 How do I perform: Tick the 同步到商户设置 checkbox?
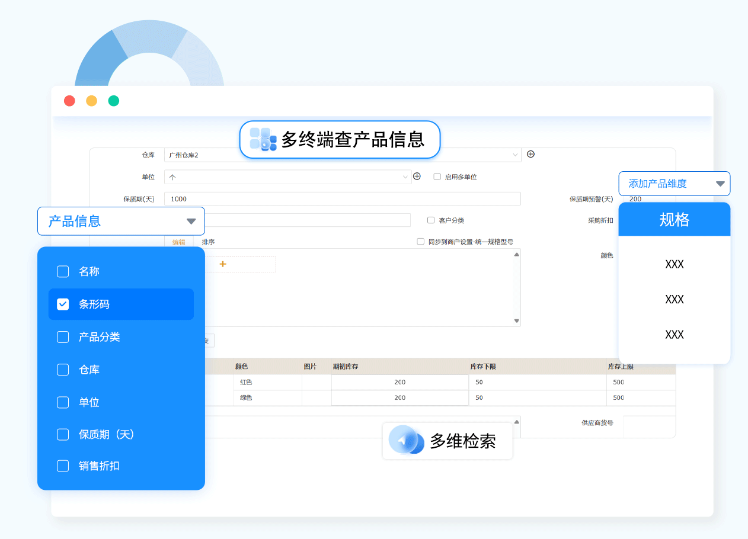point(421,242)
